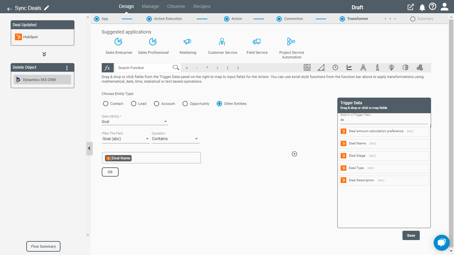Map Deal Stage trigger field

384,156
